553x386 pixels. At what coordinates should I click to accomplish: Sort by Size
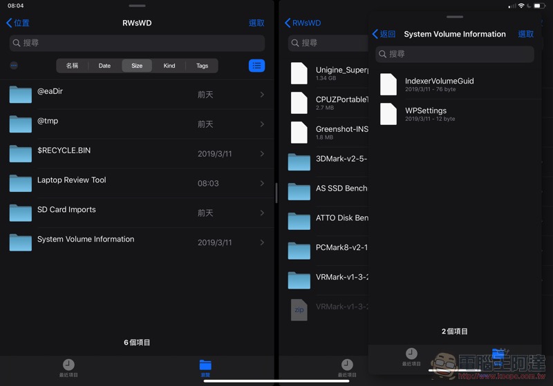(x=137, y=66)
